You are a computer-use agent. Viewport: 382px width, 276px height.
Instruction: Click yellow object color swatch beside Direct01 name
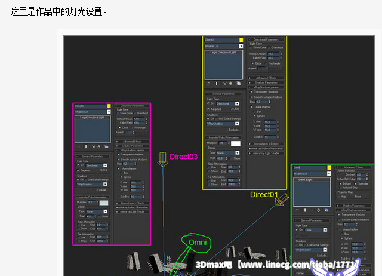tap(241, 40)
